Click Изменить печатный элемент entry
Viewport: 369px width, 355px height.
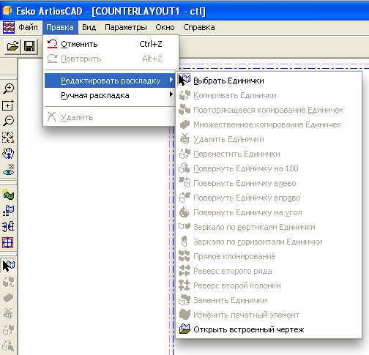(269, 315)
